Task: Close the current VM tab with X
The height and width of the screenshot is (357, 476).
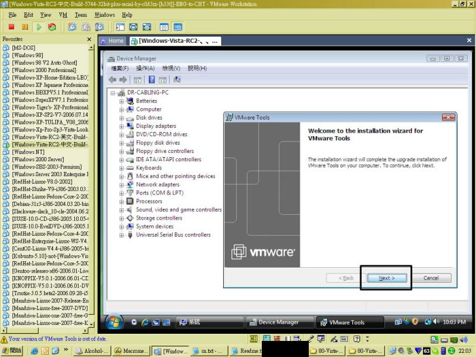Action: (x=469, y=40)
